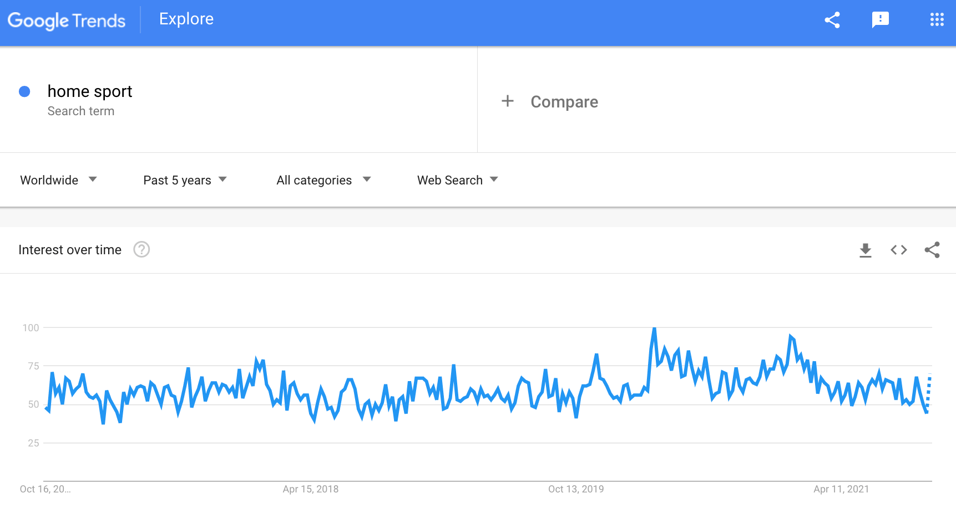The height and width of the screenshot is (524, 956).
Task: Click the Google Trends logo
Action: pos(67,20)
